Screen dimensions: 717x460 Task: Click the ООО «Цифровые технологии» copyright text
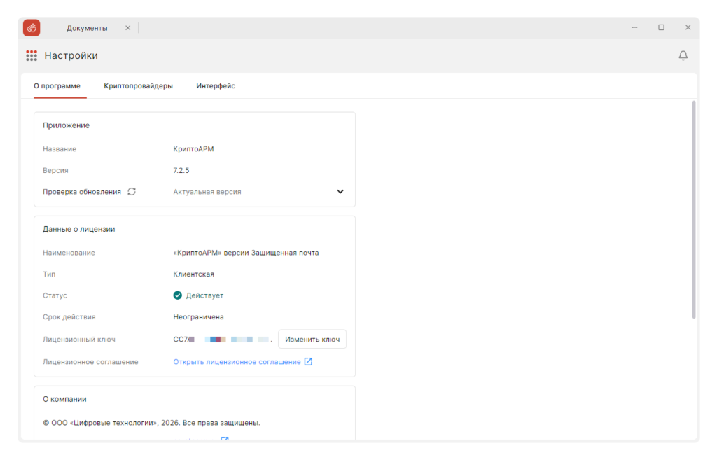coord(151,423)
